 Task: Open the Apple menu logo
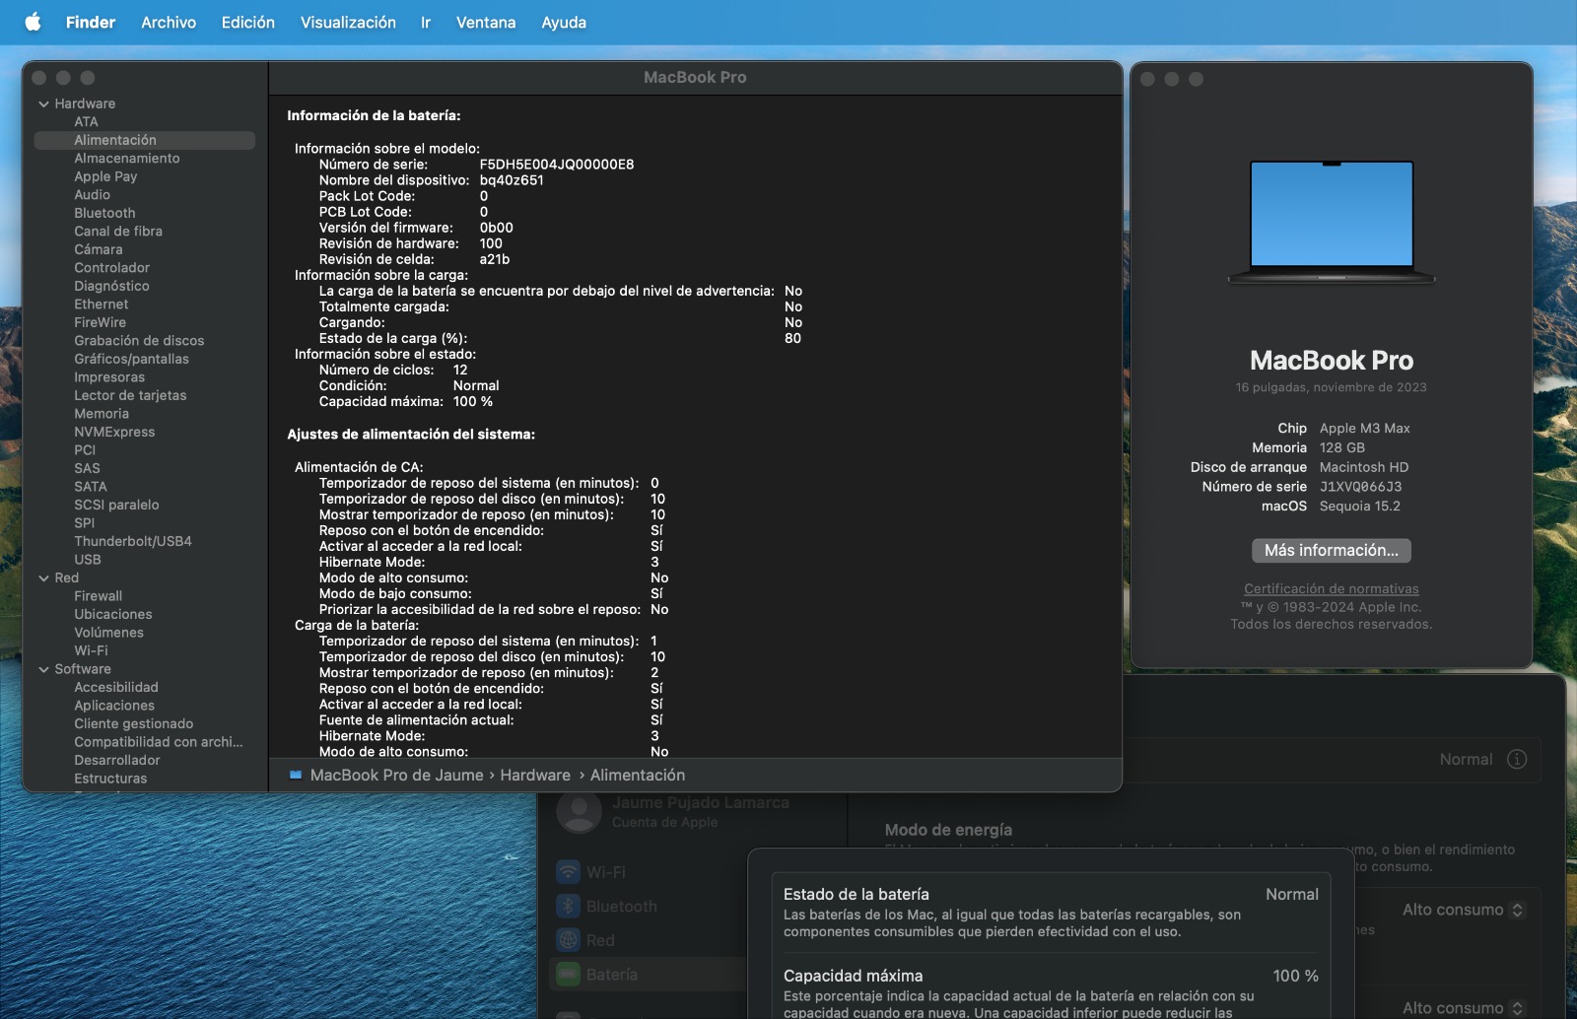33,22
